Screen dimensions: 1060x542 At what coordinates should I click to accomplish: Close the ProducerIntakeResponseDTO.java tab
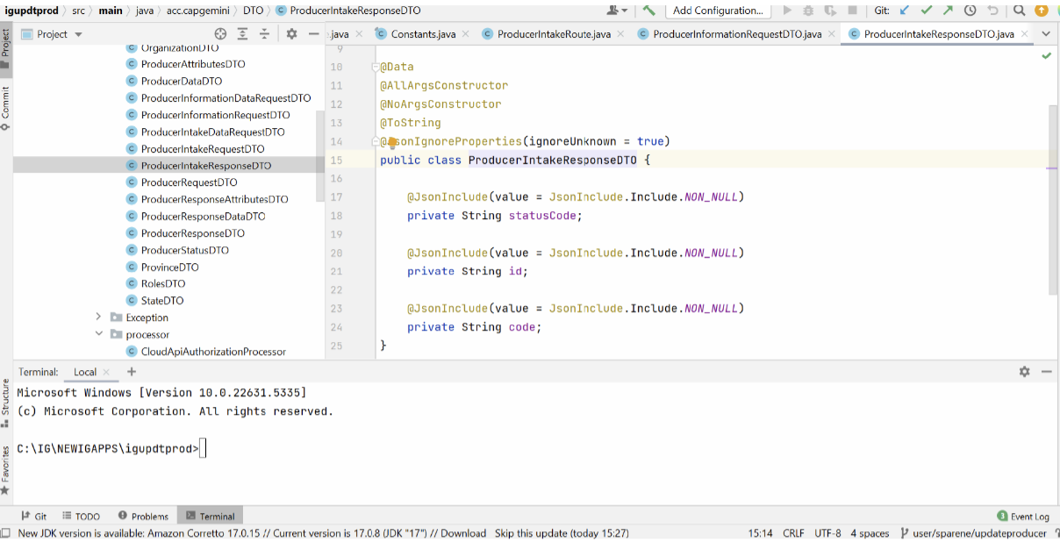(x=1023, y=34)
